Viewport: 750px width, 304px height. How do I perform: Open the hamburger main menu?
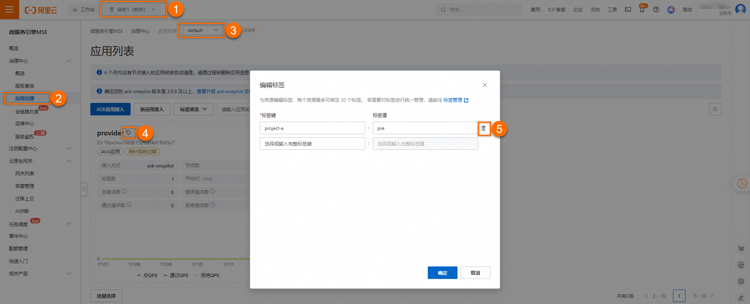click(x=9, y=9)
